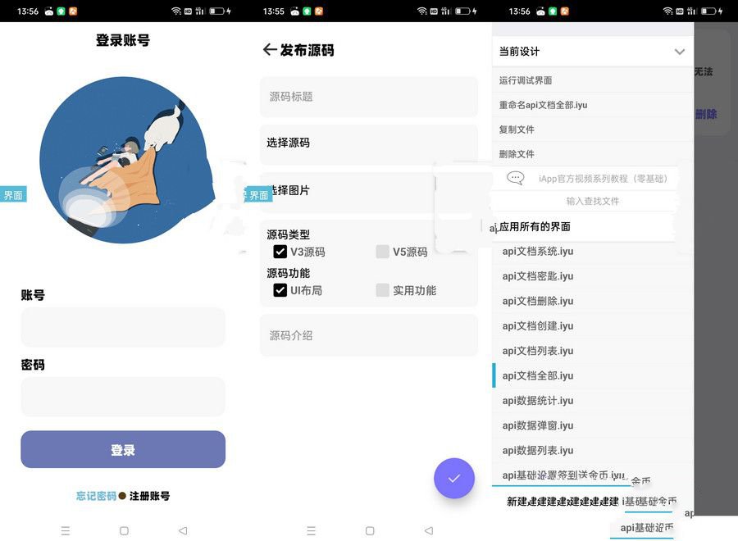Image resolution: width=738 pixels, height=541 pixels.
Task: Expand the 当前设计 dropdown chevron
Action: pyautogui.click(x=680, y=51)
